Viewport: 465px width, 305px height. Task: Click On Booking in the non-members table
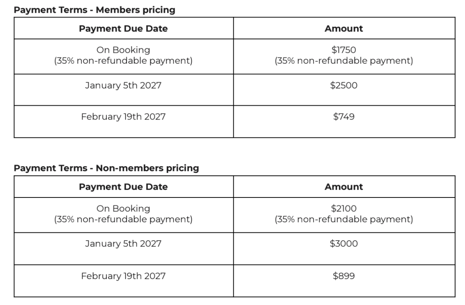click(123, 208)
